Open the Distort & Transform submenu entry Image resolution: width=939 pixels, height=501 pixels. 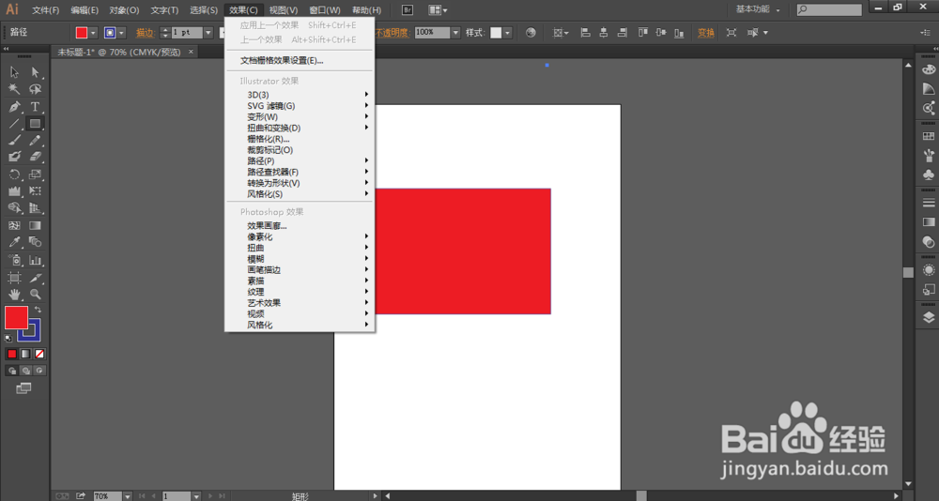pyautogui.click(x=300, y=129)
